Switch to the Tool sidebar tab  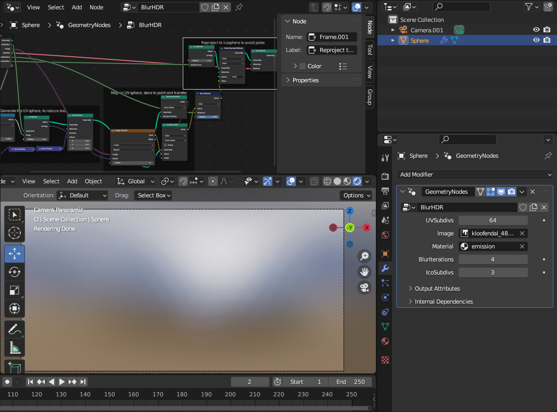point(370,49)
